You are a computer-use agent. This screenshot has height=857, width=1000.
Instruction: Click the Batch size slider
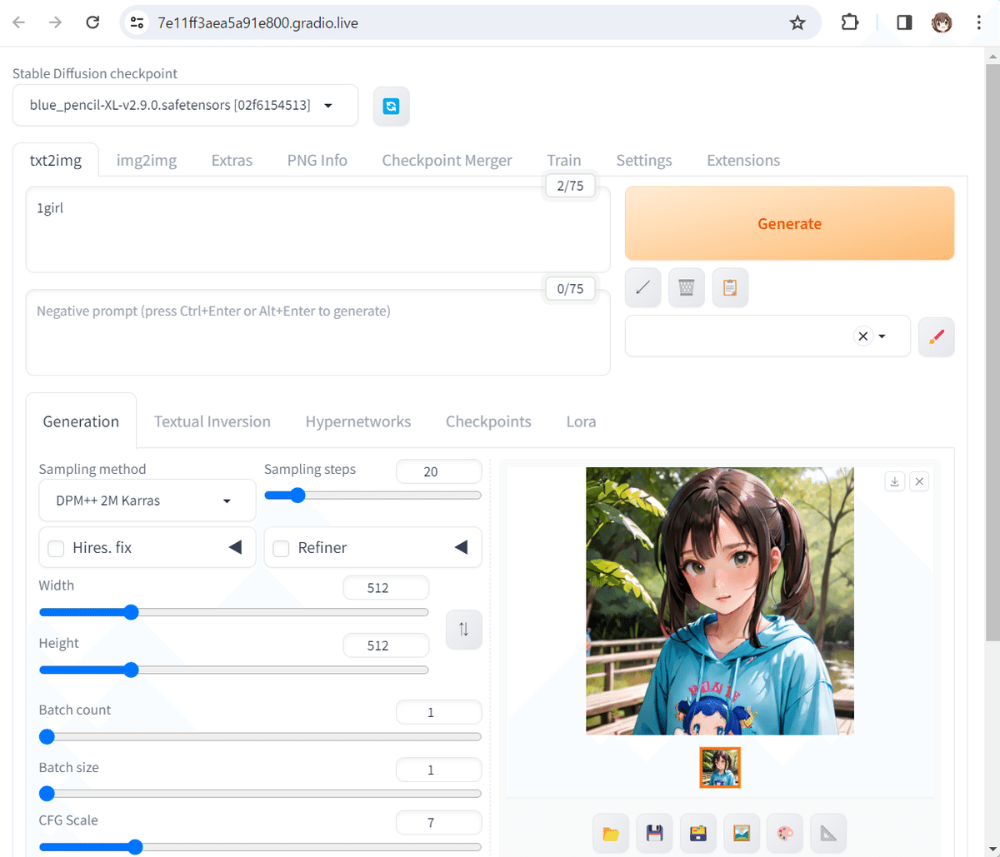pyautogui.click(x=260, y=794)
